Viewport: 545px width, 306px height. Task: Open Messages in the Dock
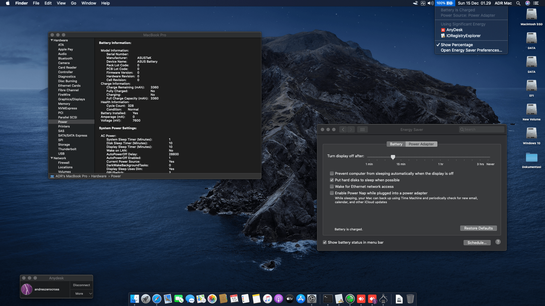point(190,299)
